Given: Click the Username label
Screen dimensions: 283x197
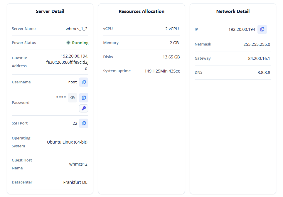Looking at the screenshot, I should (21, 82).
